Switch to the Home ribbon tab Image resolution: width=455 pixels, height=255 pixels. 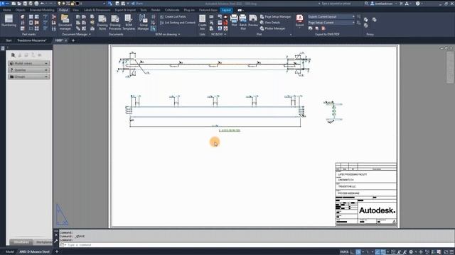6,10
